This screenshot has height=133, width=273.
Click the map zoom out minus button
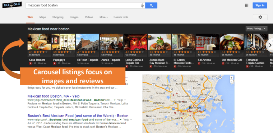point(231,81)
